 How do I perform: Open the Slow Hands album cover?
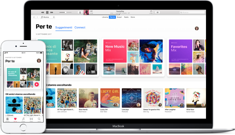tap(88, 98)
